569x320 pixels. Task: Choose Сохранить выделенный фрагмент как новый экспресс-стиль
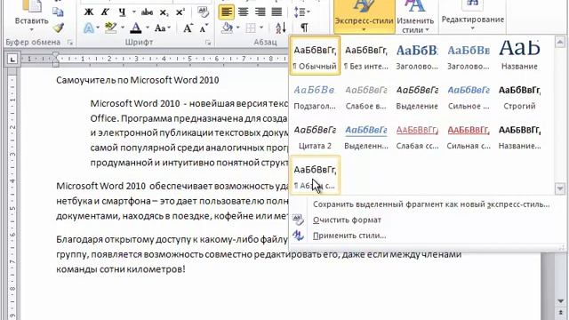430,204
